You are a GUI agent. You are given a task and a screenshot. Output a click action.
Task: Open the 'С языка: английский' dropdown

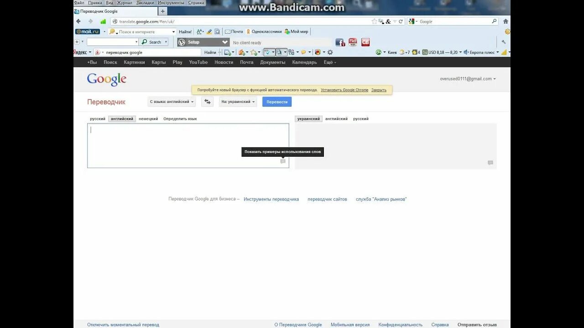coord(172,102)
